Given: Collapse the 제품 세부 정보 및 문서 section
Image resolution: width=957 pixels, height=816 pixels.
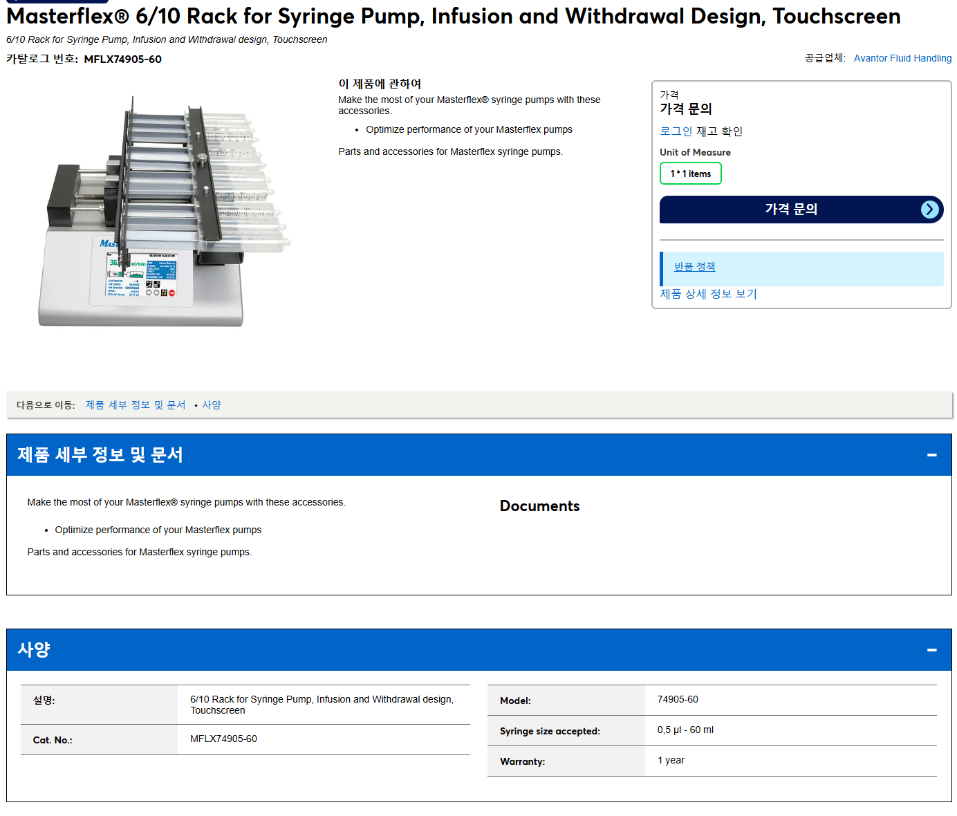Looking at the screenshot, I should coord(931,455).
